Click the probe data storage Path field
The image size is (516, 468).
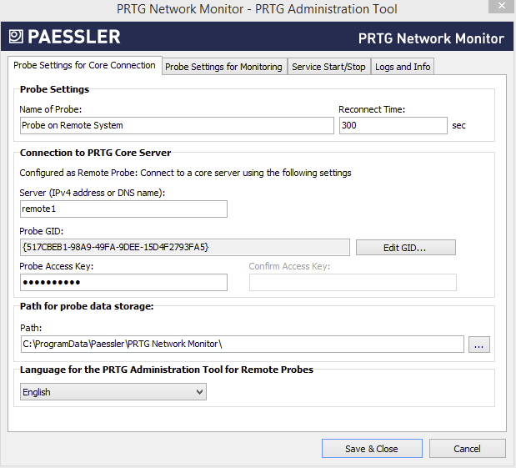tap(243, 345)
